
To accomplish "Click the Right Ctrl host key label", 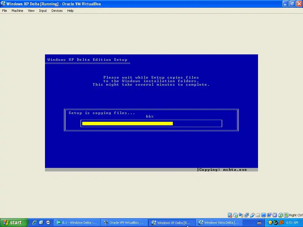I will tap(296, 215).
